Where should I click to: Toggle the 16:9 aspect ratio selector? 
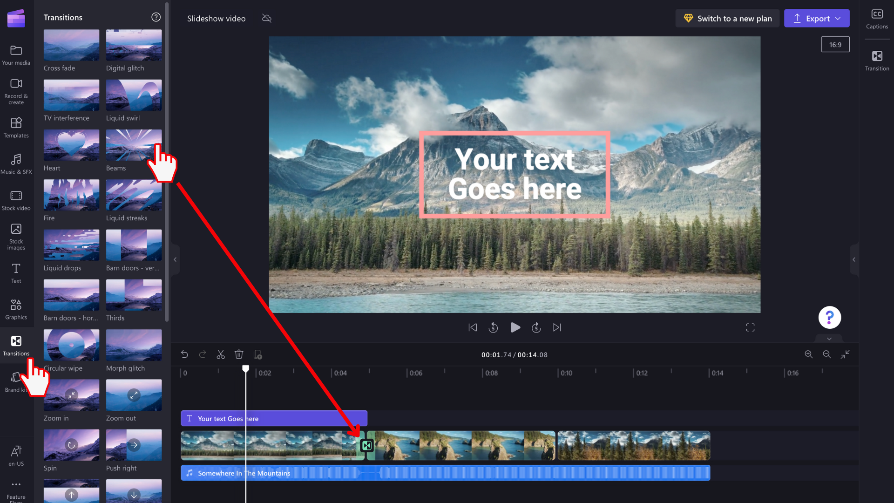pos(835,45)
